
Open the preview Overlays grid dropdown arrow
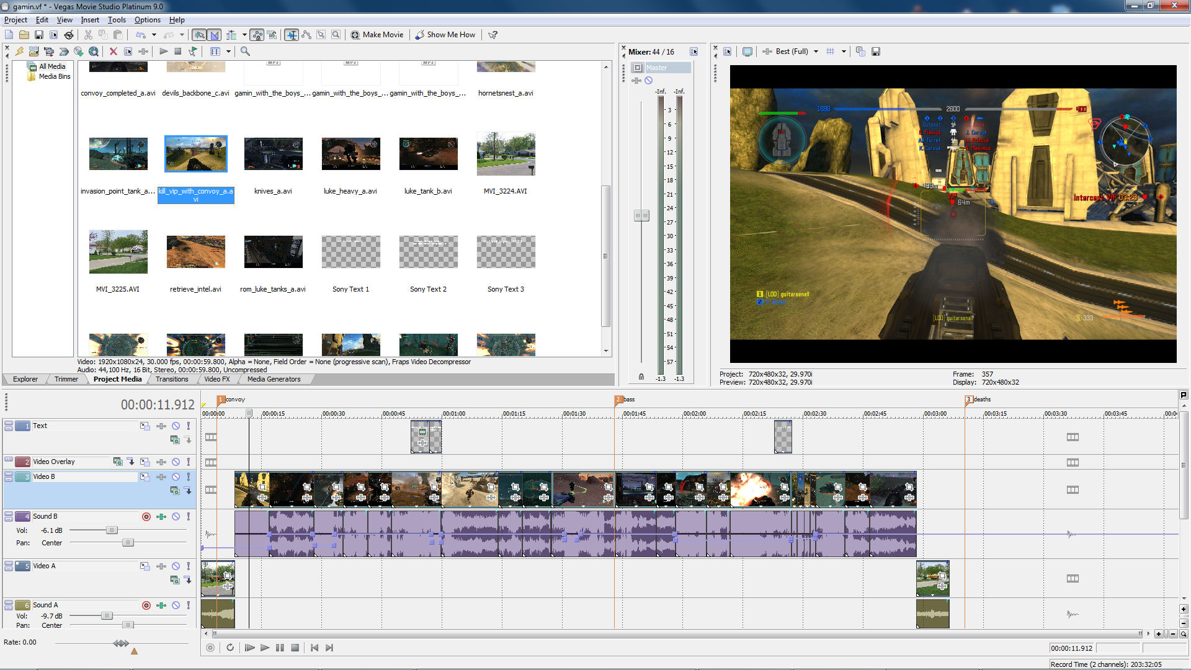click(844, 51)
